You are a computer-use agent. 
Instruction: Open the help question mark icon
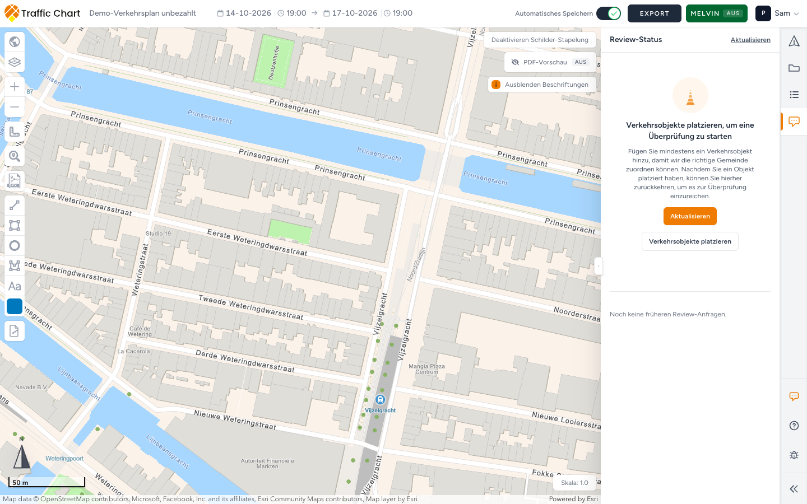tap(794, 426)
